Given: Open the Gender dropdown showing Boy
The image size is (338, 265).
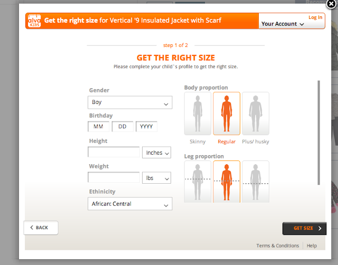Looking at the screenshot, I should click(130, 102).
